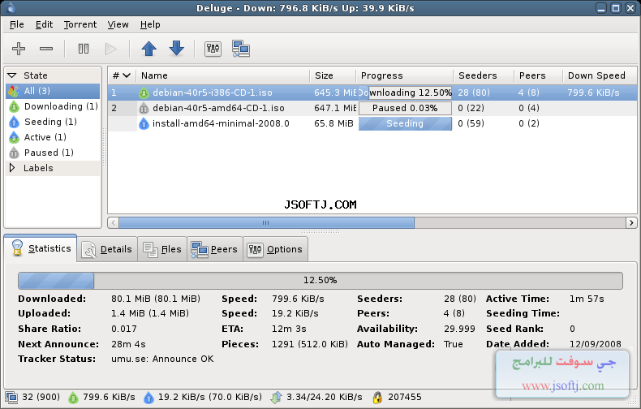
Task: Click the connections icon in status bar
Action: coord(11,397)
